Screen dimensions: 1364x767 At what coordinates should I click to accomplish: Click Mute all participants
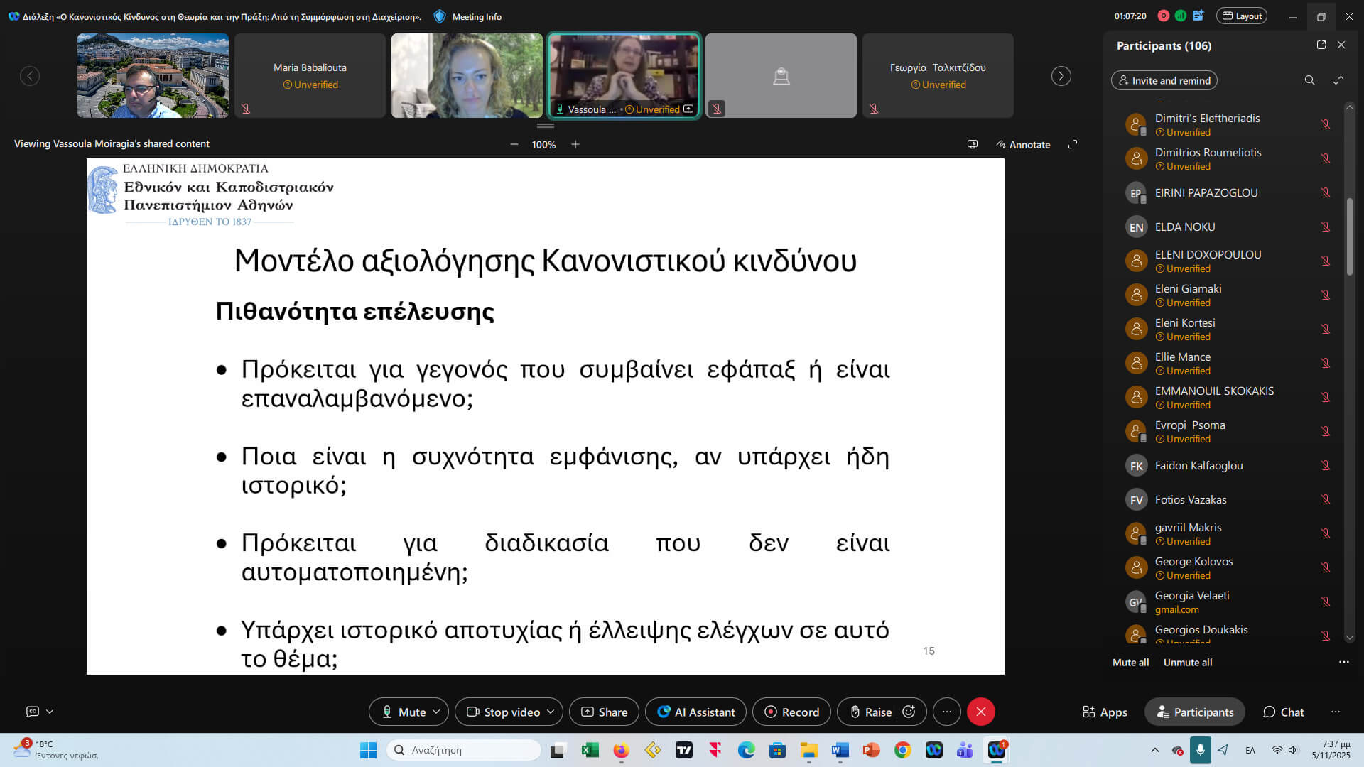click(1130, 662)
